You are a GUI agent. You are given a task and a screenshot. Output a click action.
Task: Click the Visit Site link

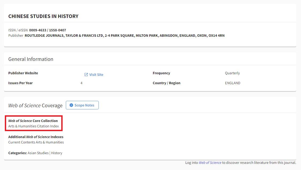pos(96,75)
